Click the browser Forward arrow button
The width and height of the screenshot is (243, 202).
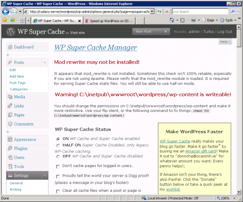(14, 12)
